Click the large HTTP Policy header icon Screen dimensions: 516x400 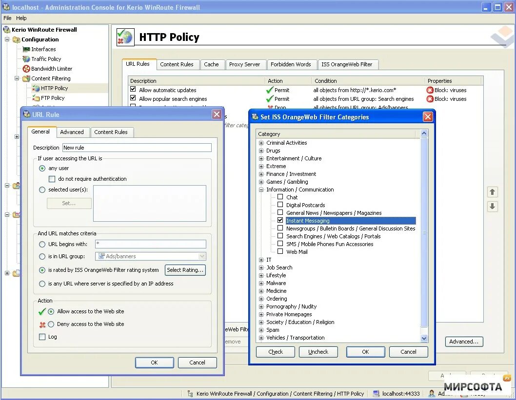click(125, 37)
